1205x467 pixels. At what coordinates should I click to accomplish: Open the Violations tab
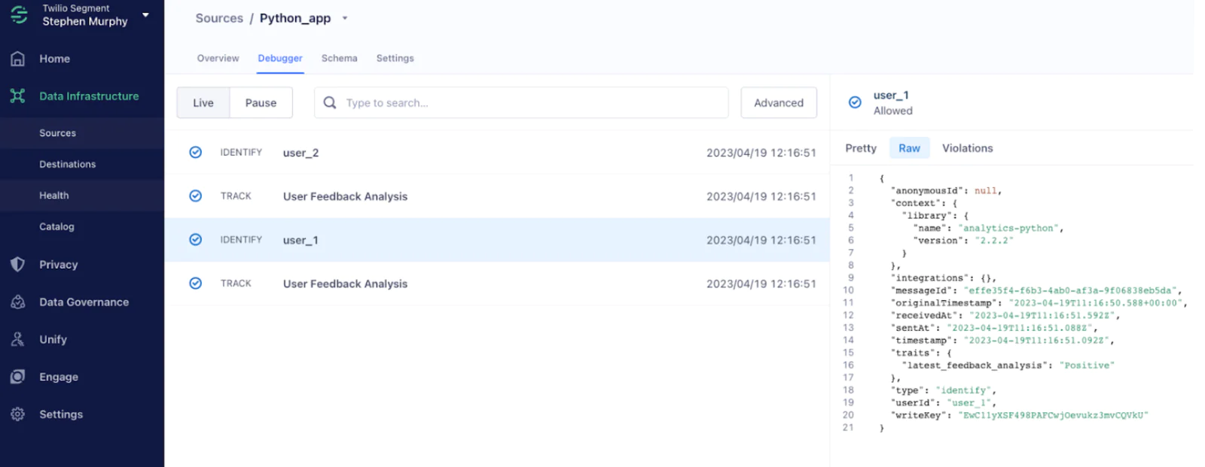(x=967, y=148)
